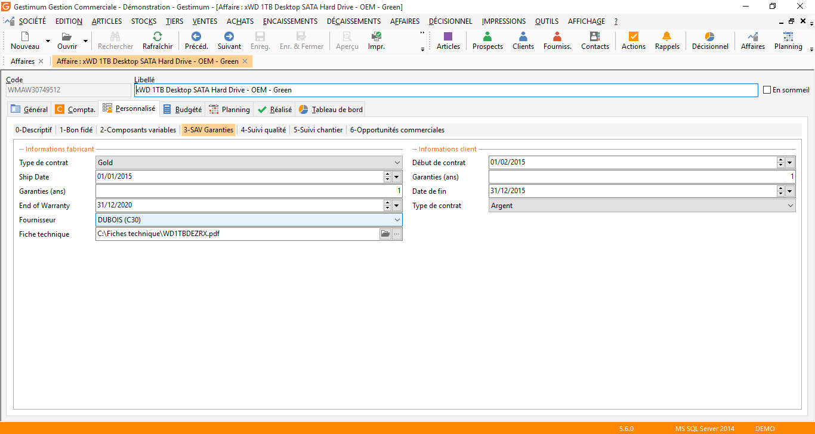Viewport: 815px width, 434px height.
Task: Open the Fournisseur DUBOIS dropdown
Action: 397,220
